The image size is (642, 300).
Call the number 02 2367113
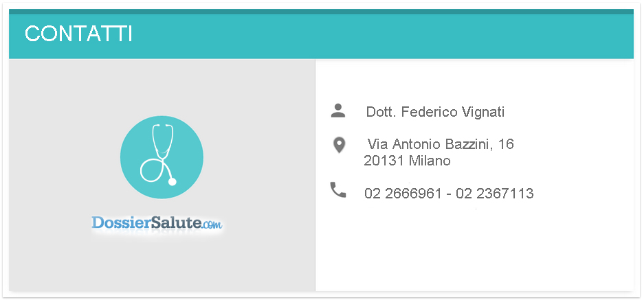coord(495,194)
